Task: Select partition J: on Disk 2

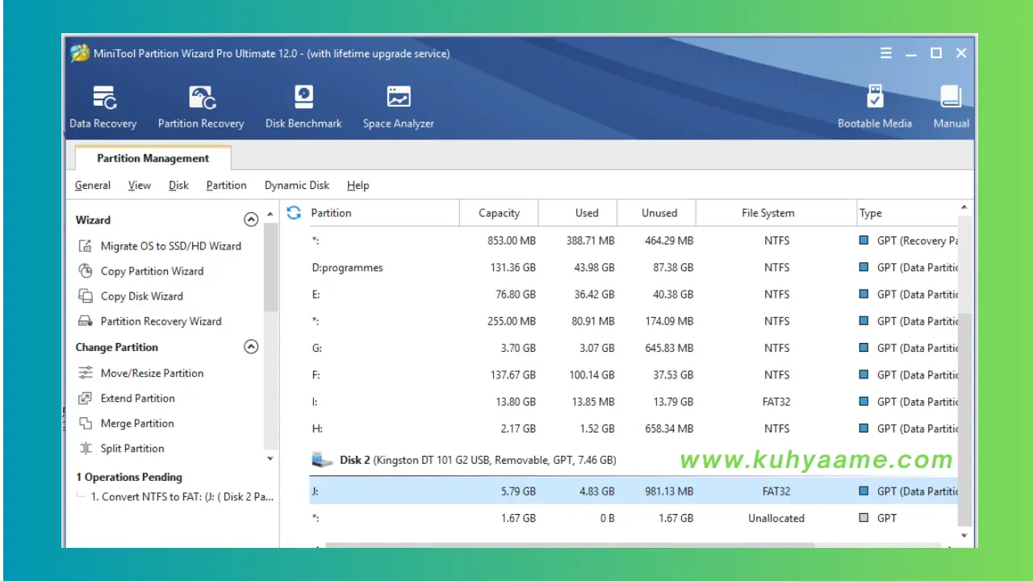Action: coord(634,491)
